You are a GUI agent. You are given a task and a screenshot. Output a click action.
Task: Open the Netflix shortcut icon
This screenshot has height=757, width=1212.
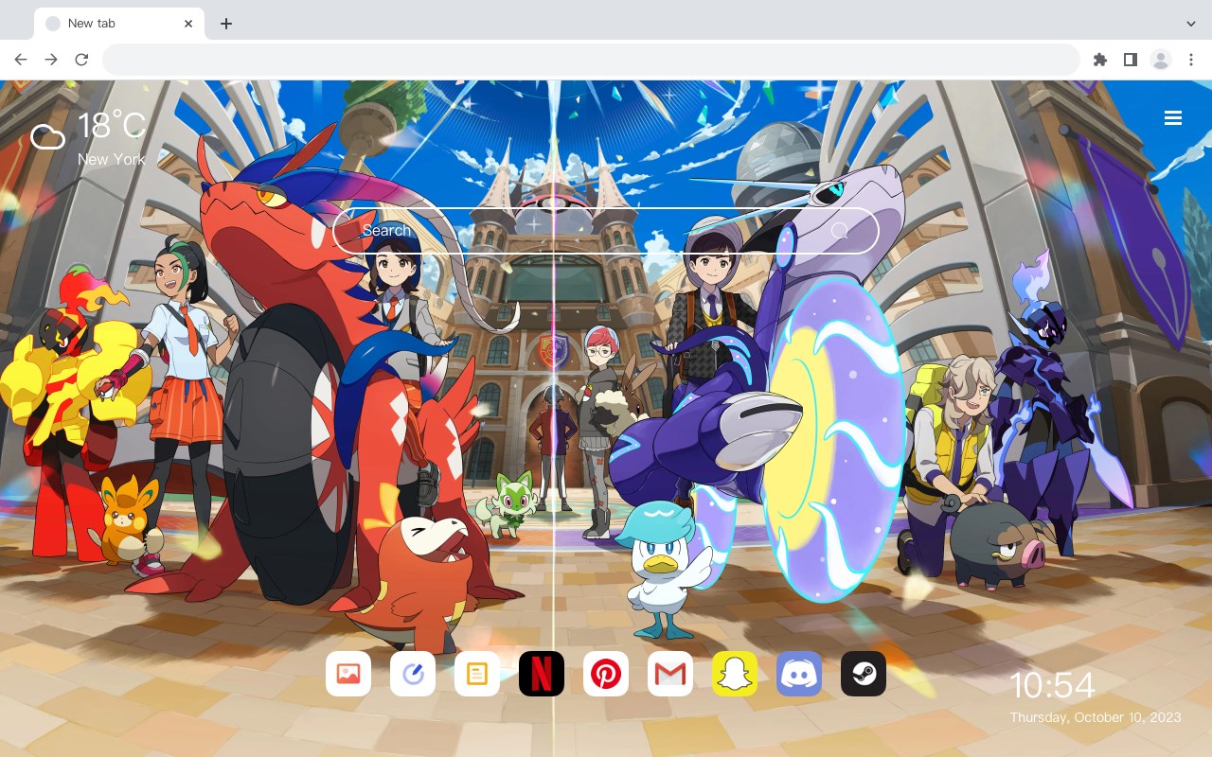coord(542,674)
